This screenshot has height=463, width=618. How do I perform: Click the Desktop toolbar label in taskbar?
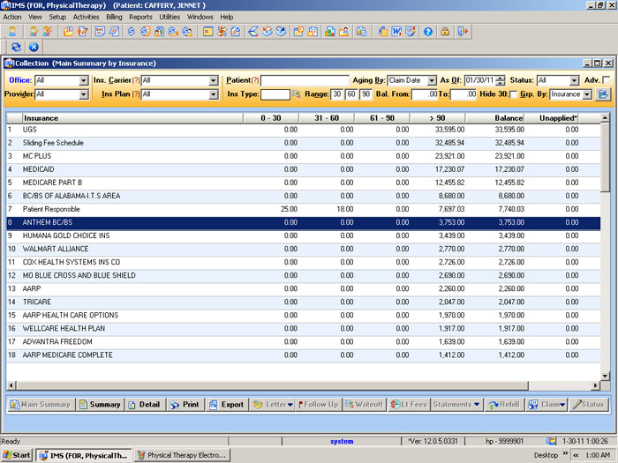coord(546,456)
